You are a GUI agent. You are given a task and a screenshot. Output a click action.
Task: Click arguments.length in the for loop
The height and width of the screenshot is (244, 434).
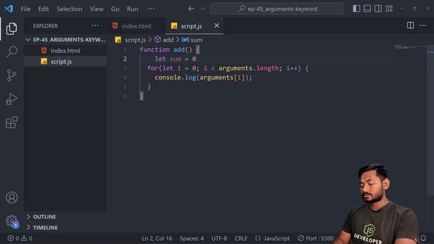[x=249, y=68]
